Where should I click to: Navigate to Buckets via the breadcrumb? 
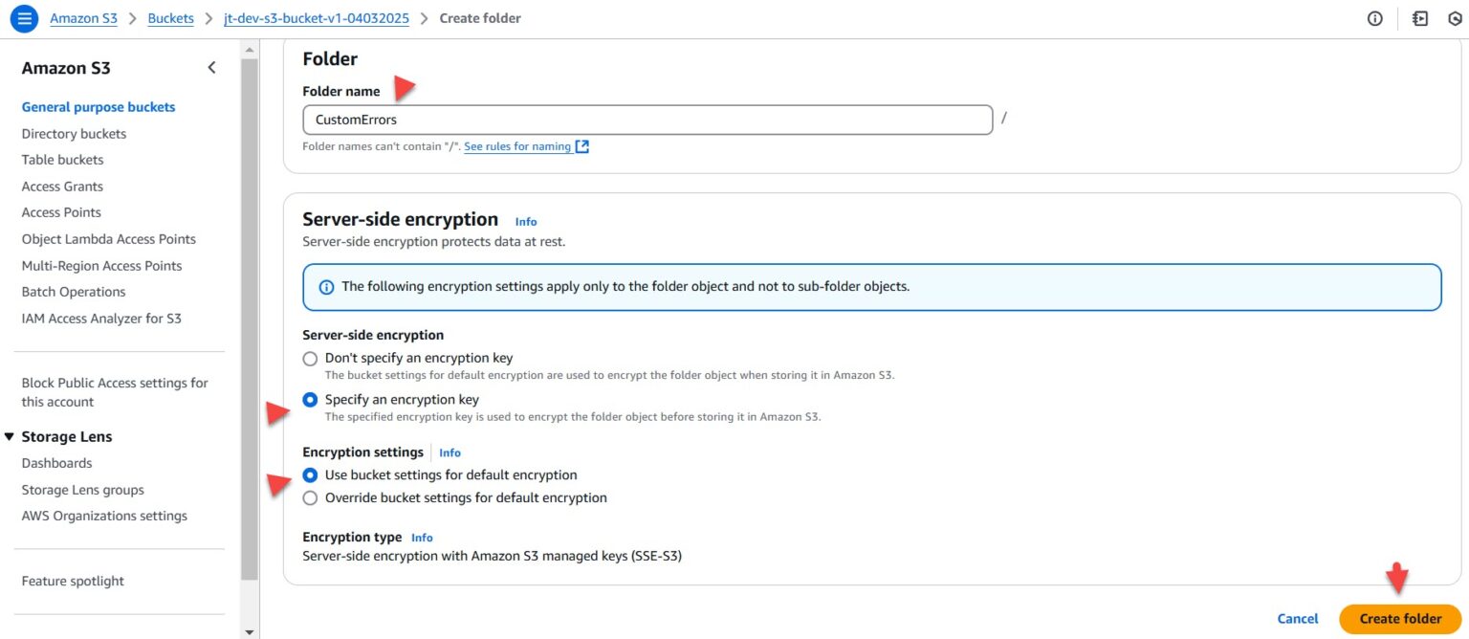coord(170,17)
